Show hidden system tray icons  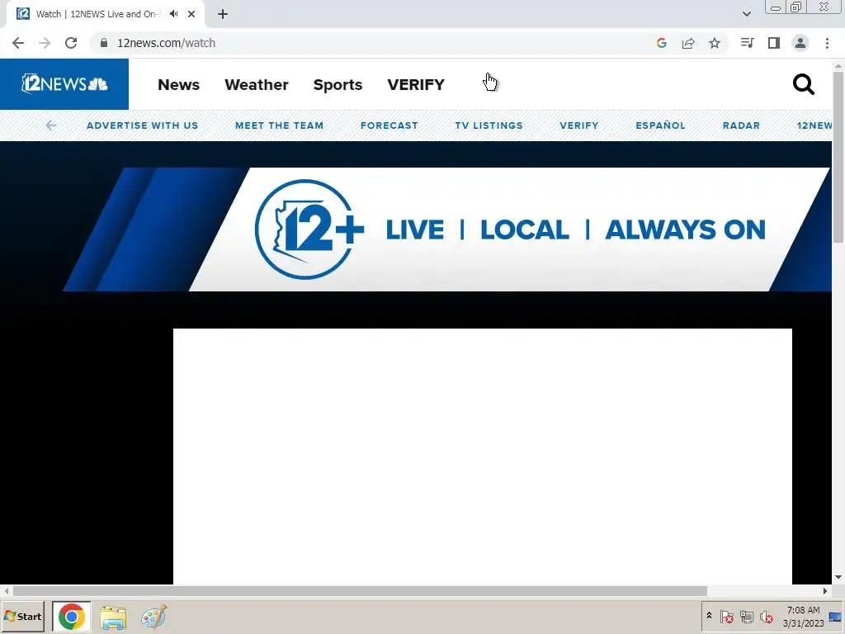pyautogui.click(x=709, y=616)
